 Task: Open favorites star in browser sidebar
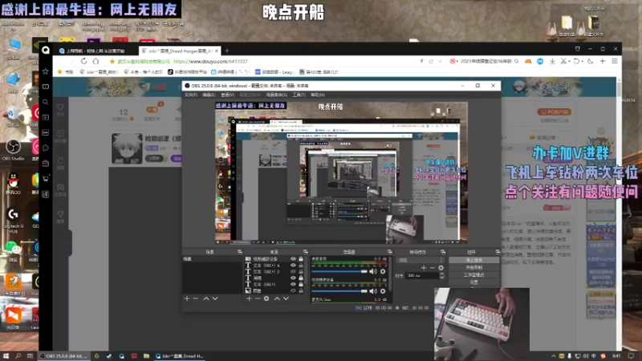(x=46, y=71)
